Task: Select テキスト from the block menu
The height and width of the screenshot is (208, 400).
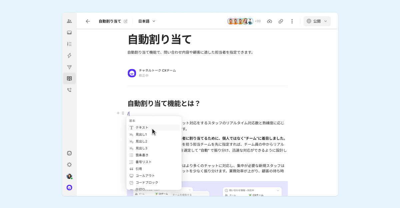Action: pyautogui.click(x=154, y=128)
